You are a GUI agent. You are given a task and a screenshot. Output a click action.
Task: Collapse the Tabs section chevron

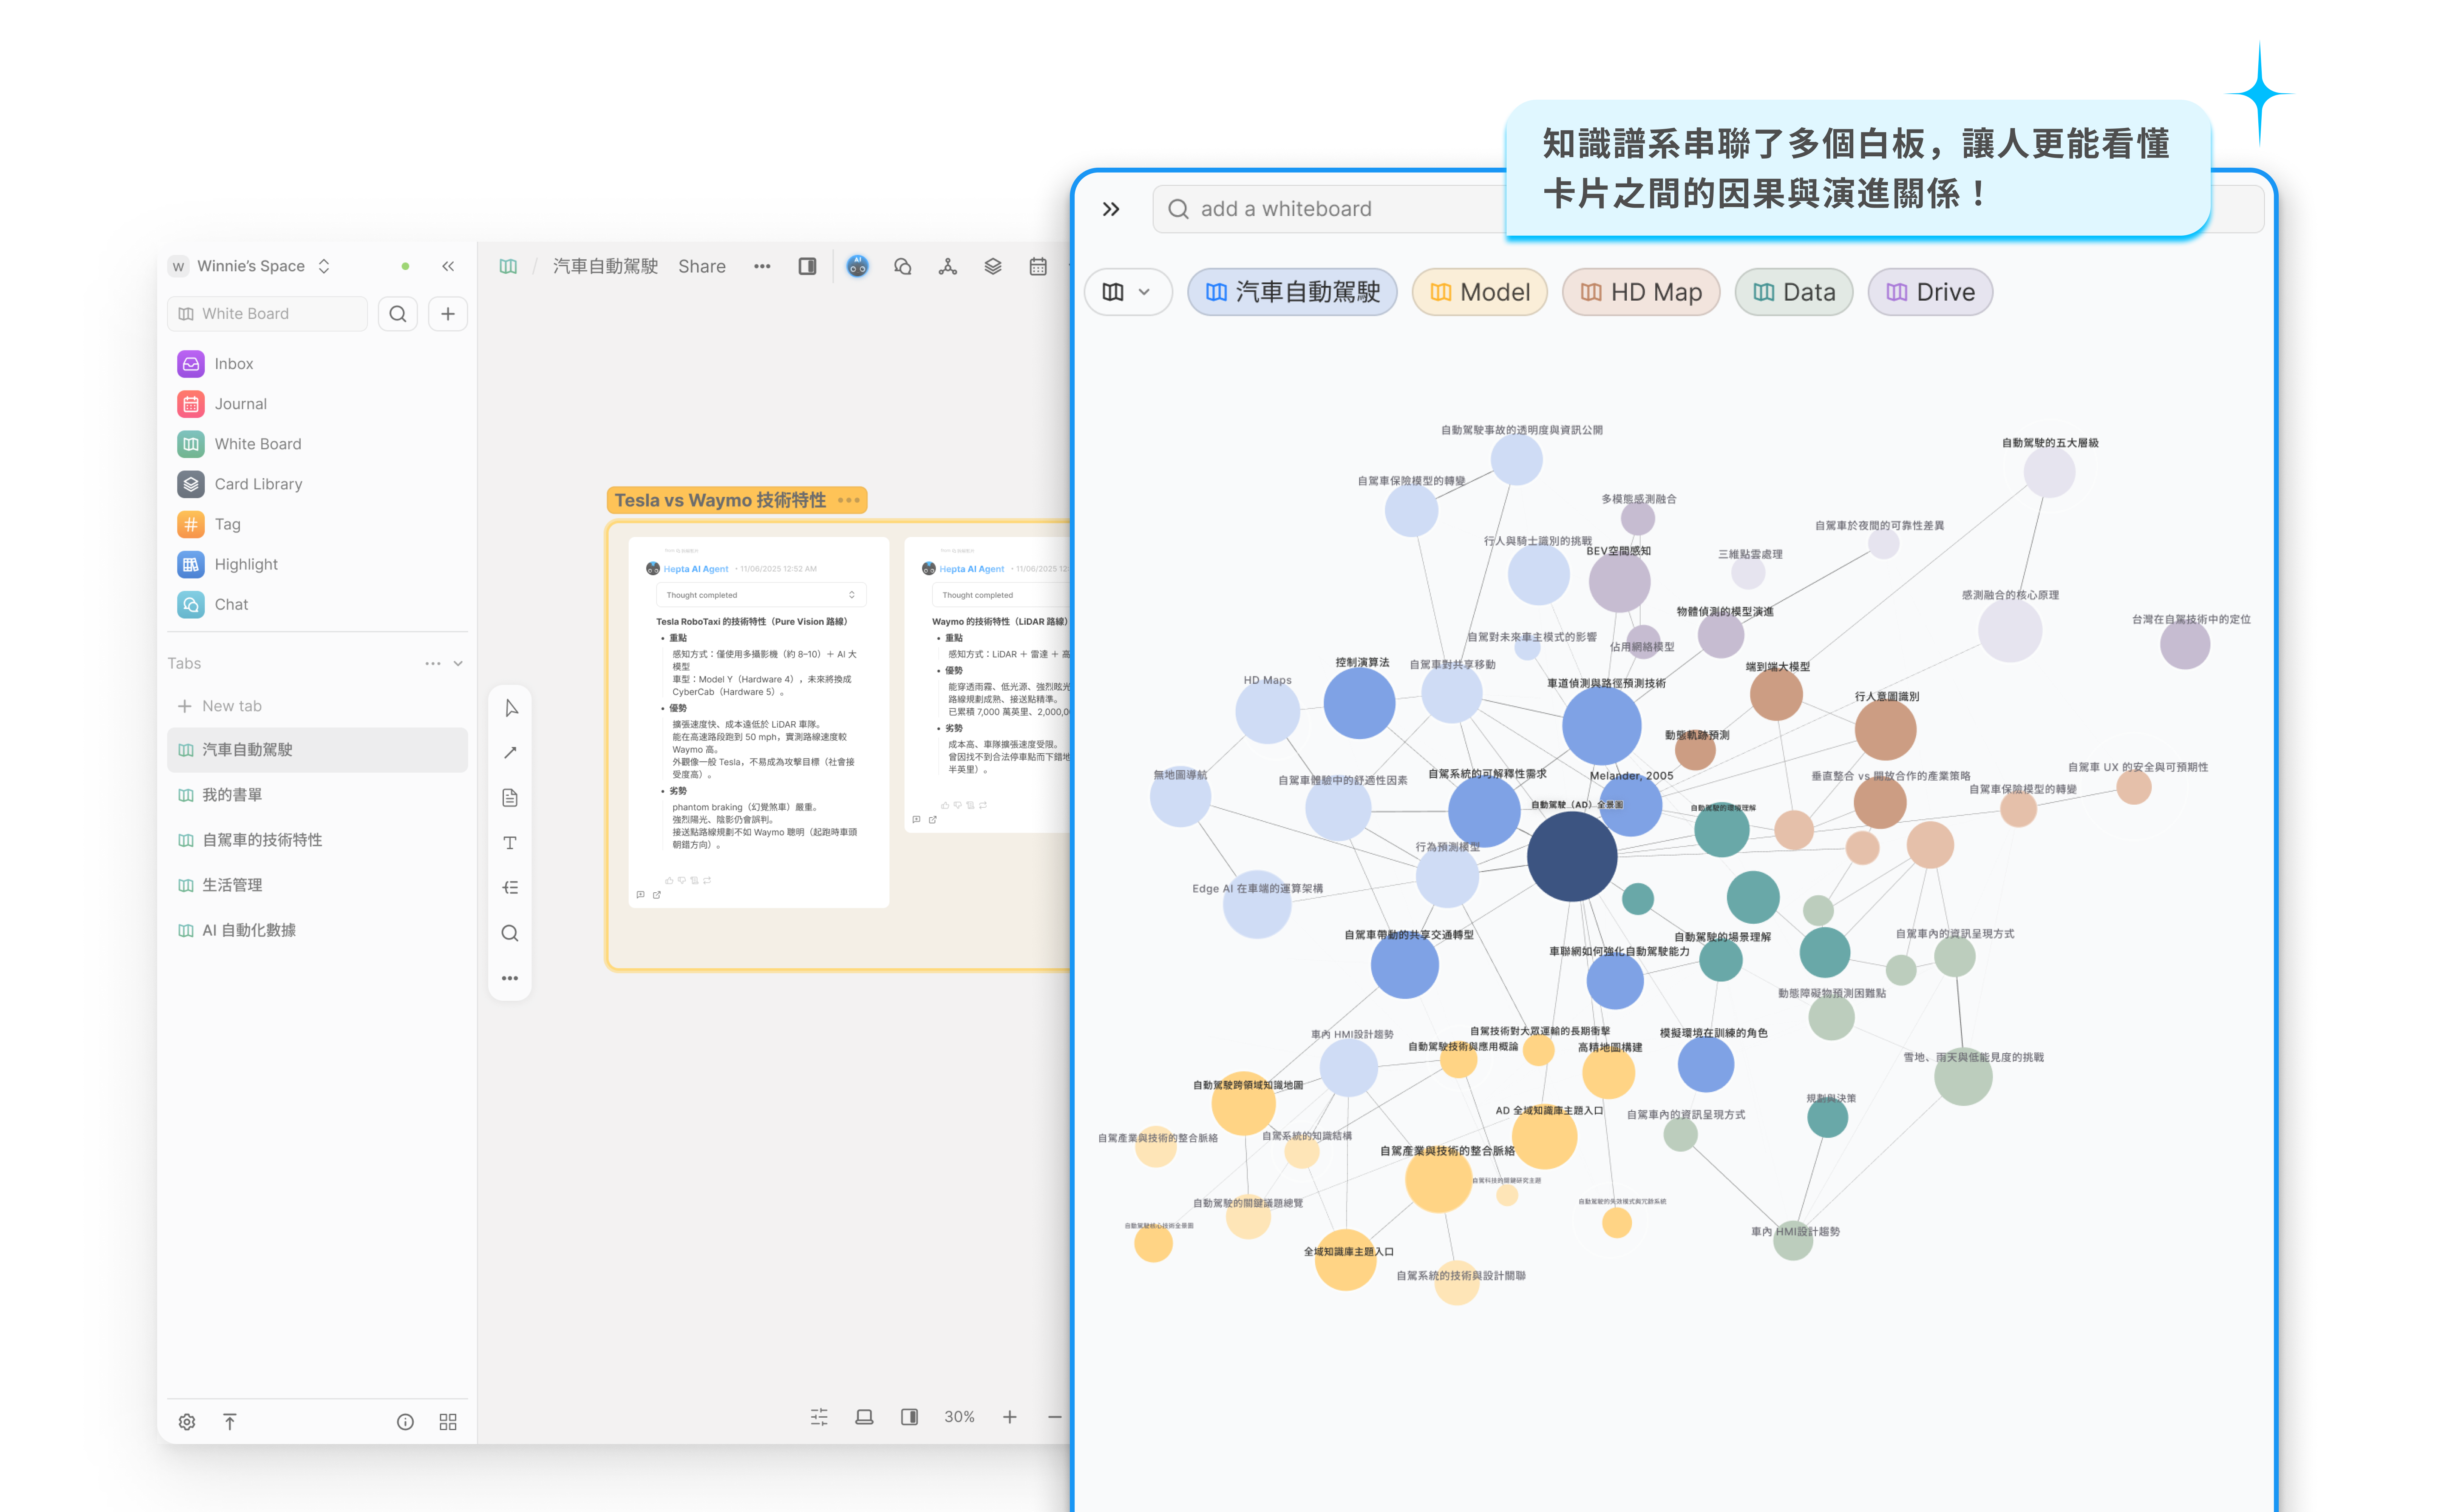point(458,663)
